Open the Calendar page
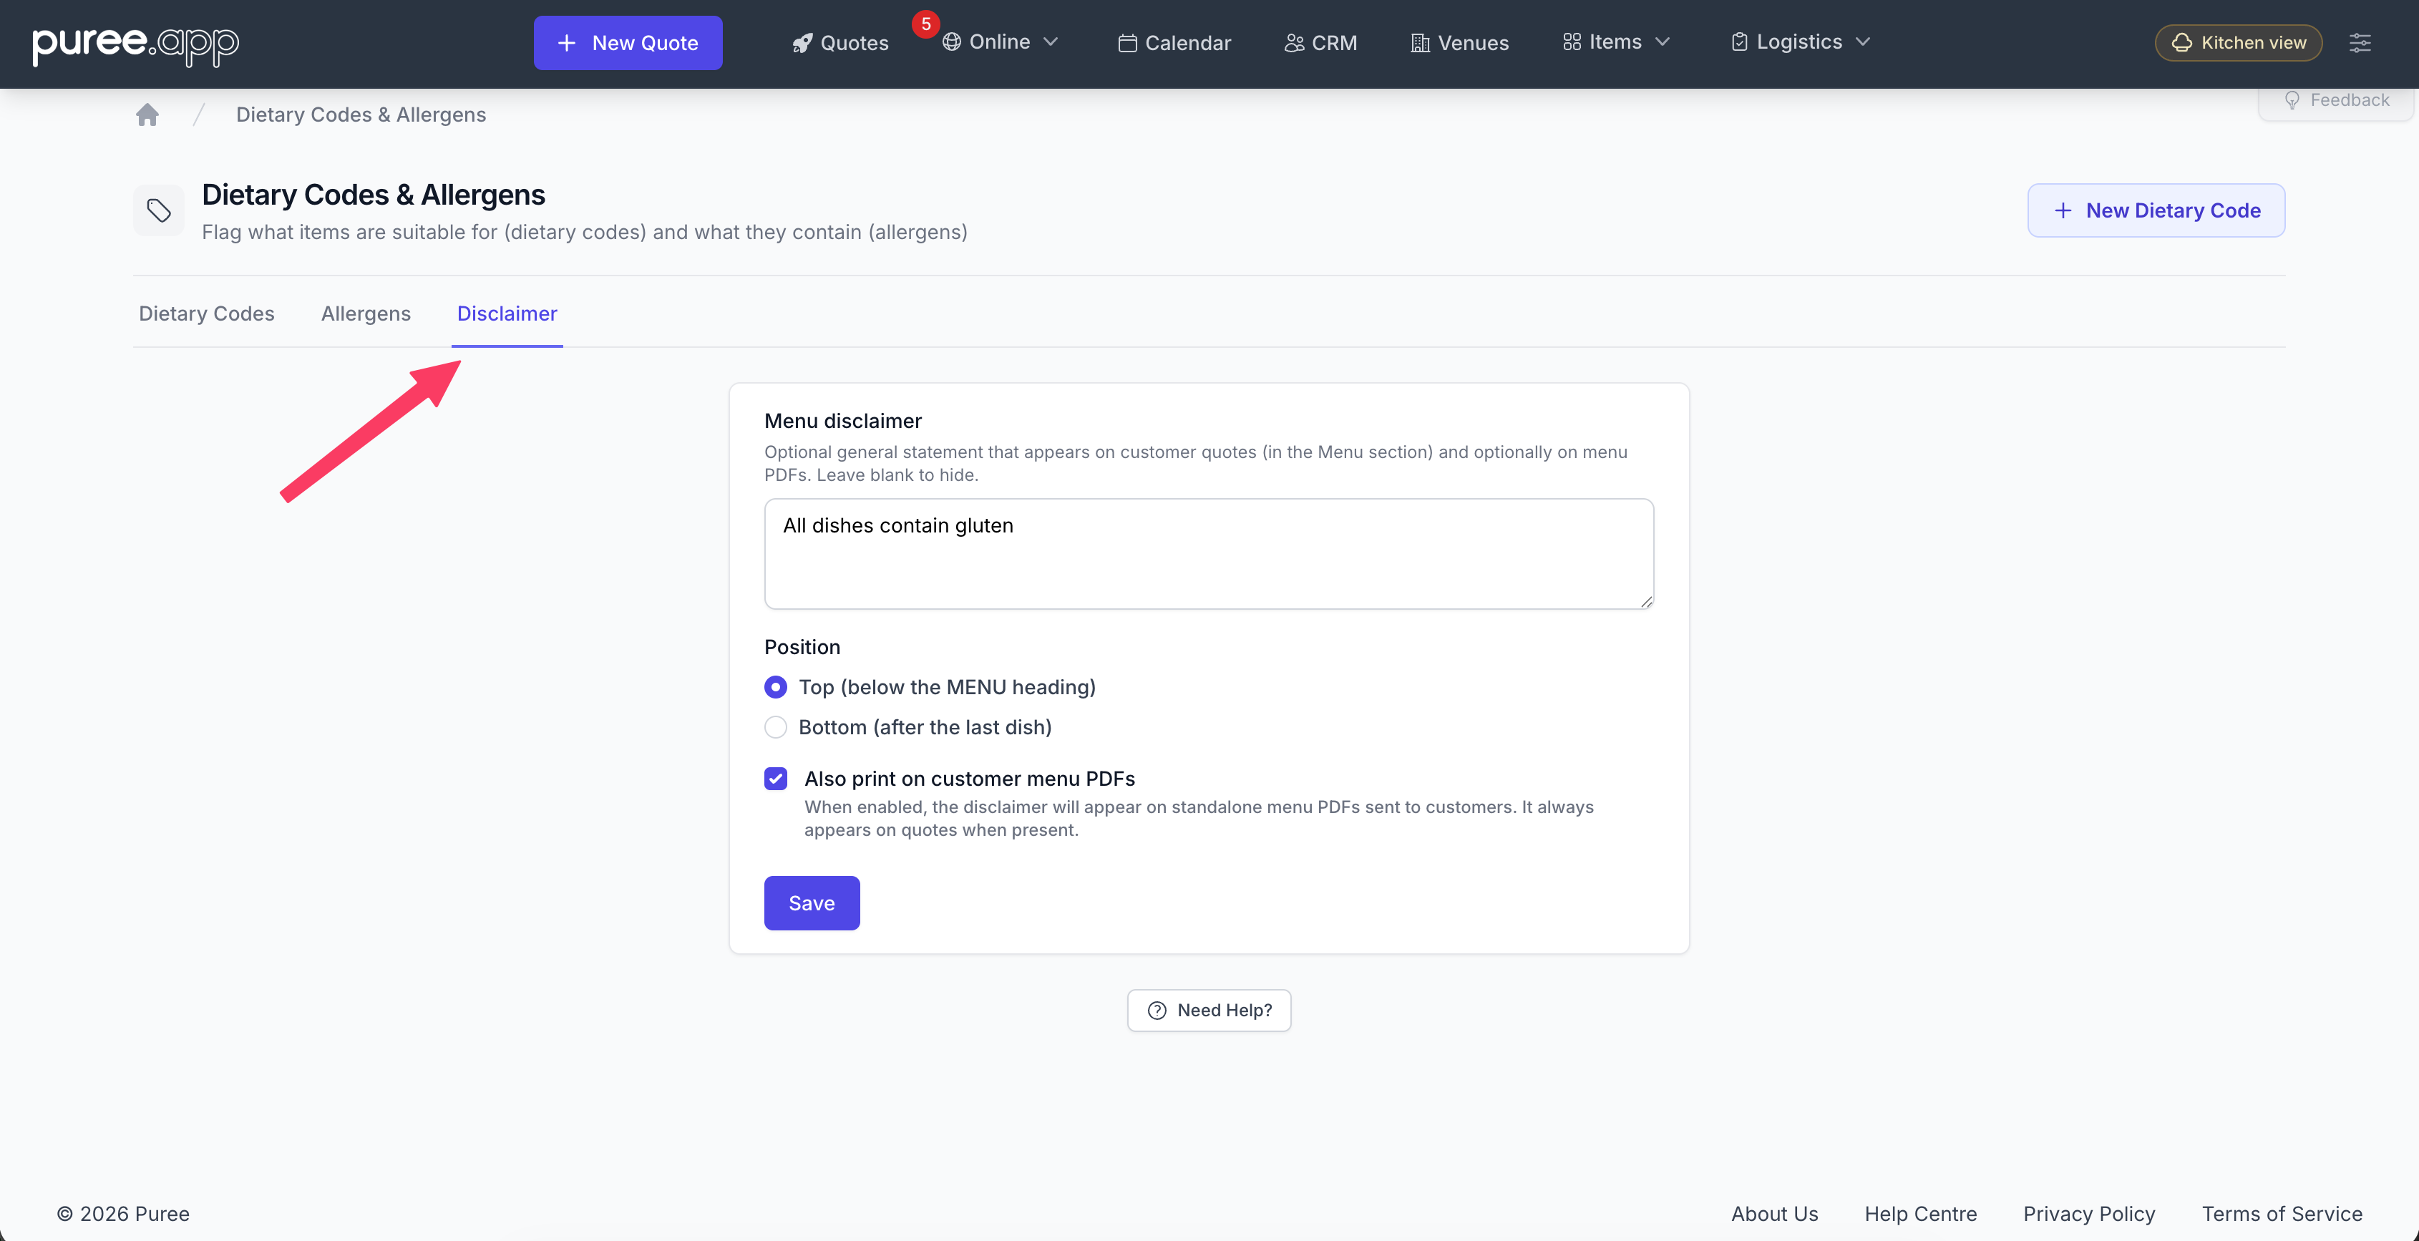This screenshot has width=2419, height=1241. (x=1174, y=43)
